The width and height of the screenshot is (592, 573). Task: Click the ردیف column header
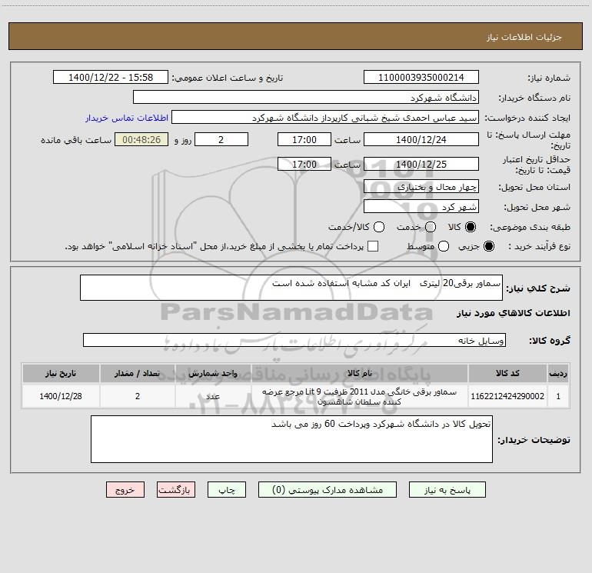point(558,373)
